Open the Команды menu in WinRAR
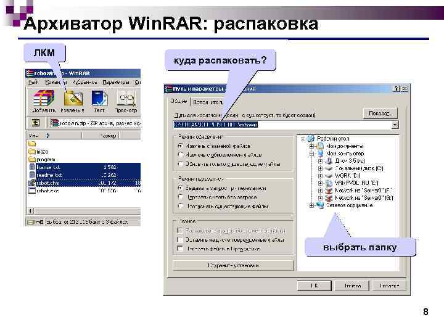The width and height of the screenshot is (444, 333). (56, 82)
